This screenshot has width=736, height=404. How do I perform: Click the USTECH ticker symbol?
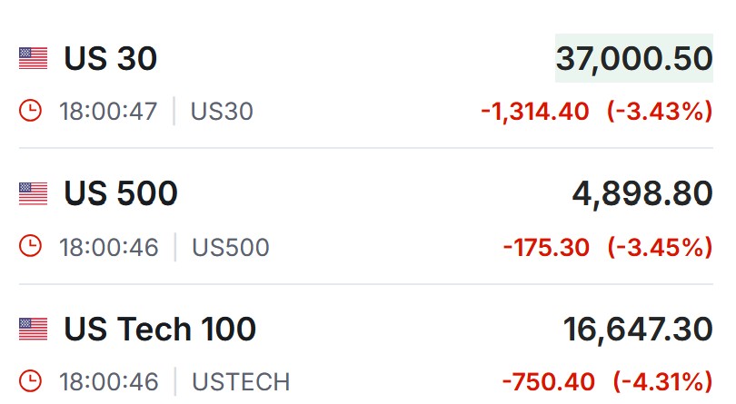[x=241, y=381]
